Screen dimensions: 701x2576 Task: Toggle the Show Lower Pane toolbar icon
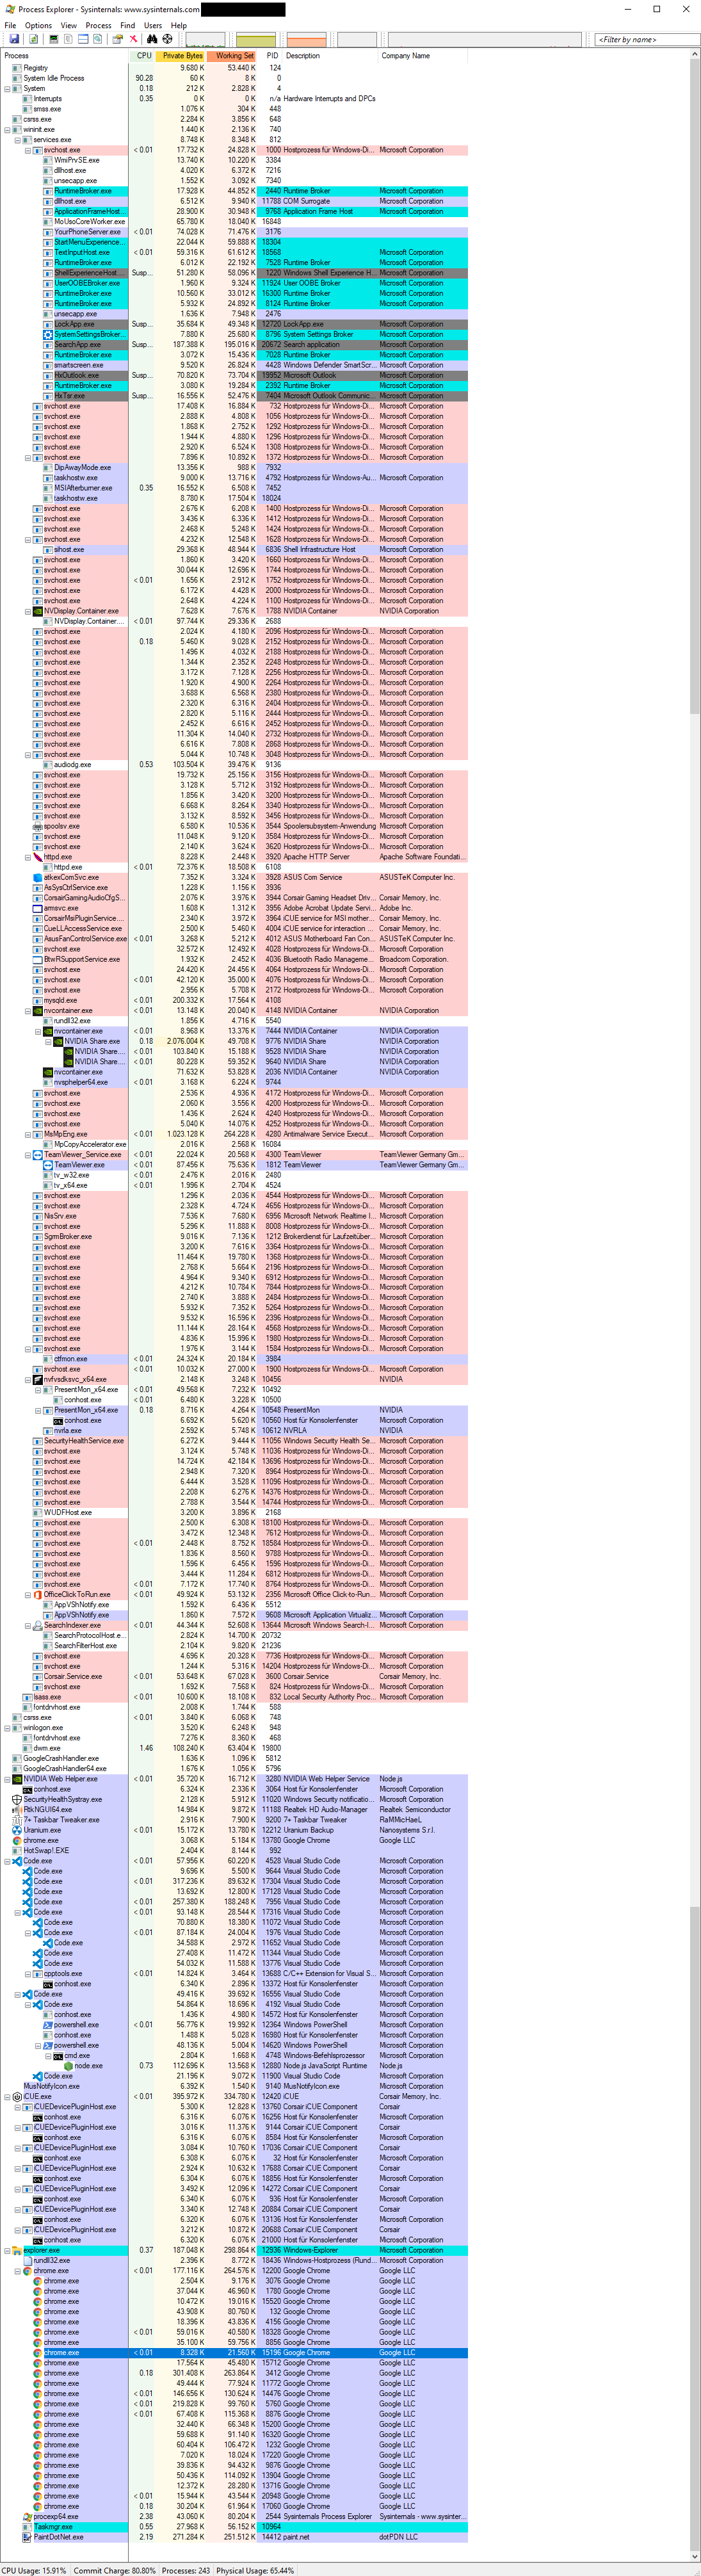[x=83, y=39]
